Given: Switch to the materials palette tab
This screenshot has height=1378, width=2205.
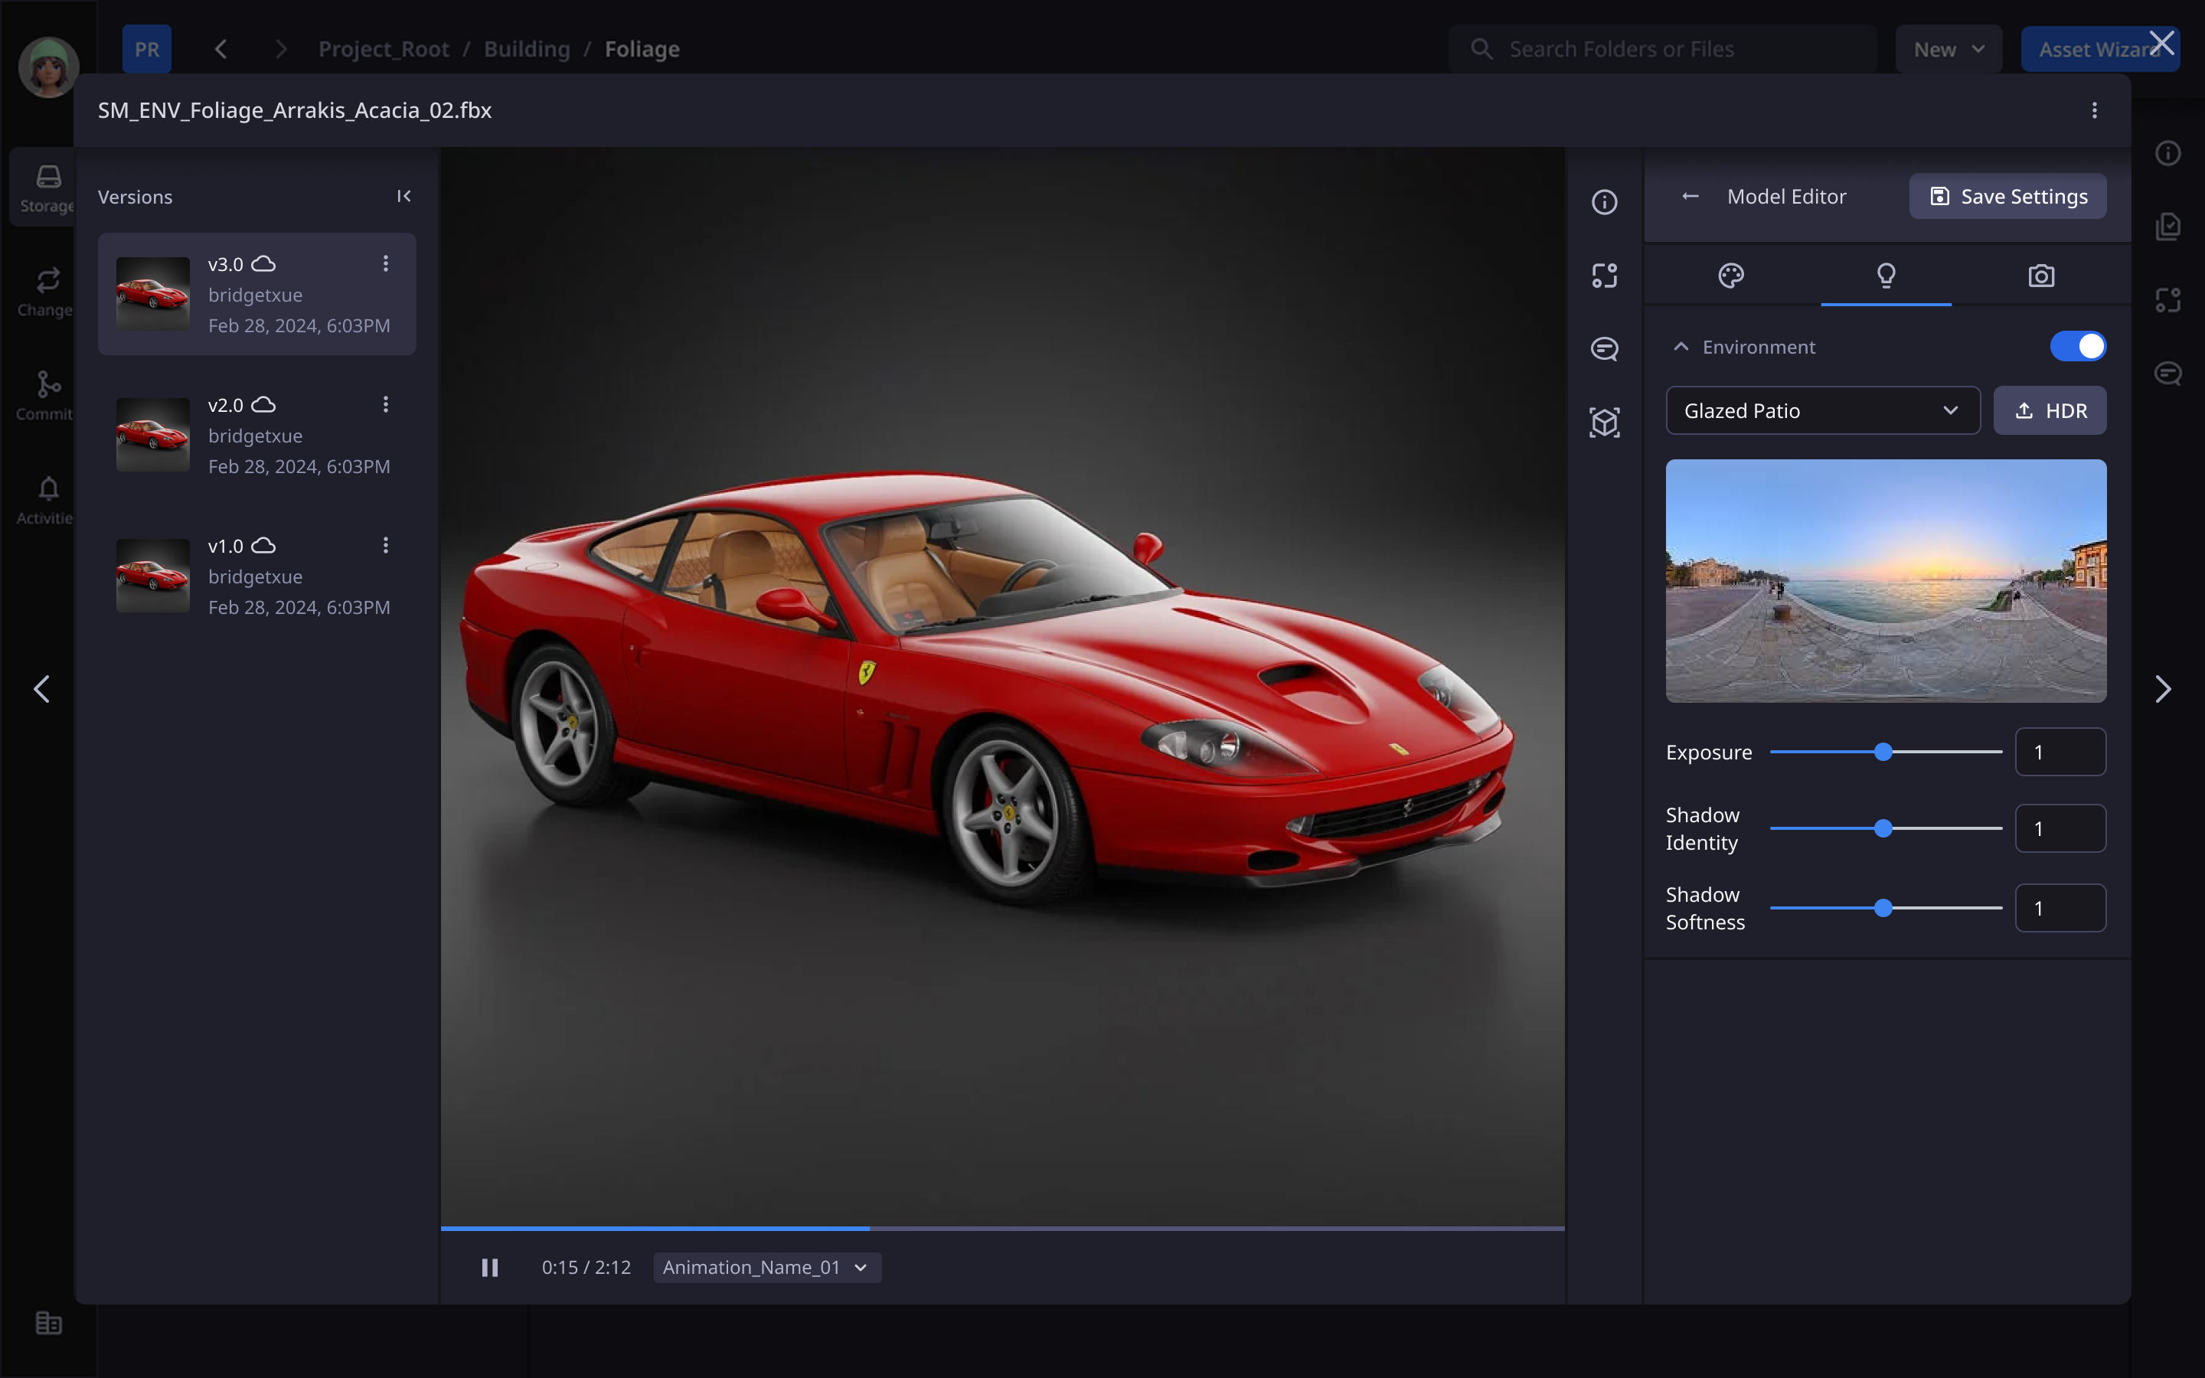Looking at the screenshot, I should [1730, 276].
